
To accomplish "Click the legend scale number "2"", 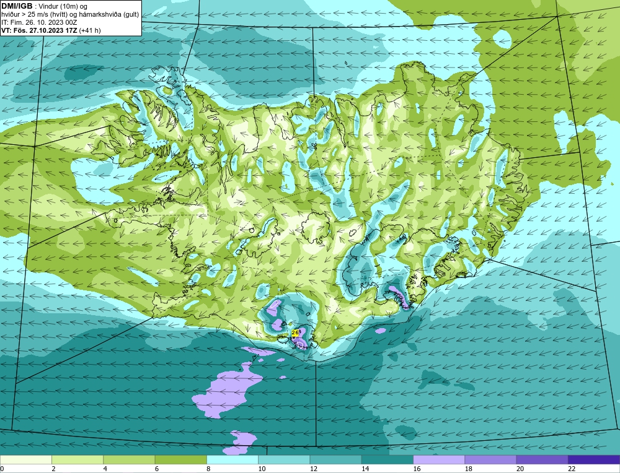I will pyautogui.click(x=53, y=469).
